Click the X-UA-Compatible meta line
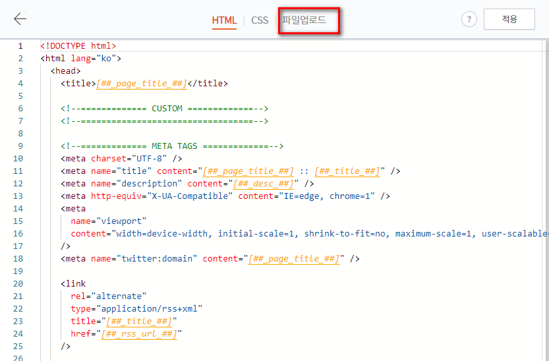The height and width of the screenshot is (361, 549). point(225,196)
